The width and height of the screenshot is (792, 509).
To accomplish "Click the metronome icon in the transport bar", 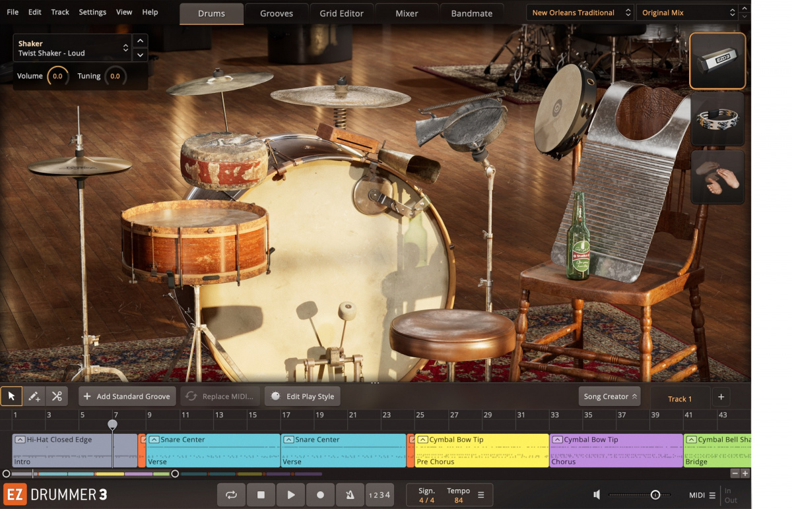I will 350,494.
